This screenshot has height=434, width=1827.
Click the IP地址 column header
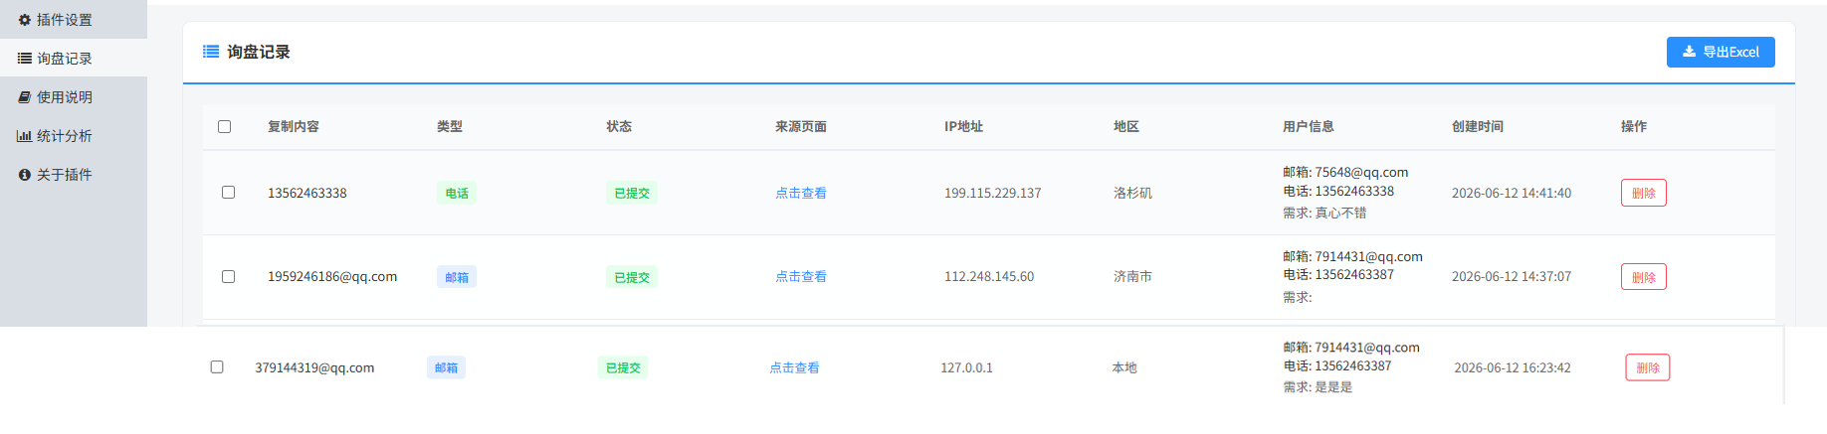963,126
